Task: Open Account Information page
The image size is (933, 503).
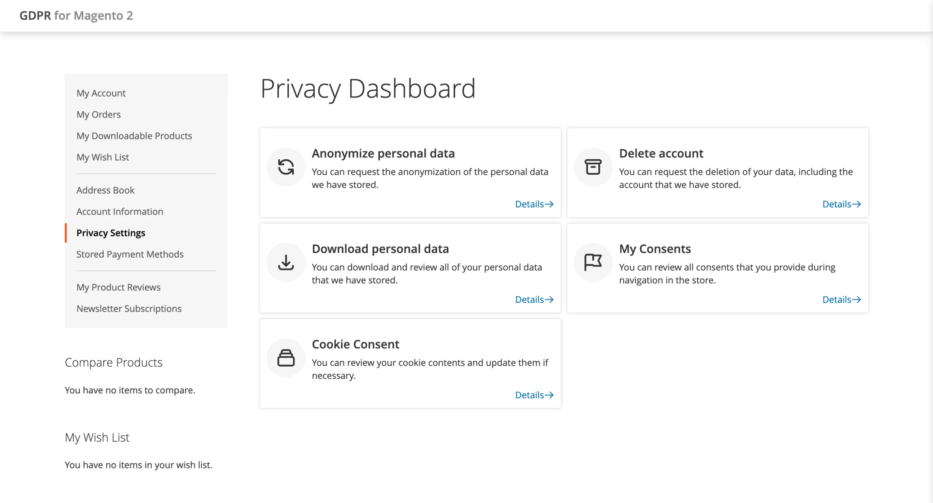Action: point(120,211)
